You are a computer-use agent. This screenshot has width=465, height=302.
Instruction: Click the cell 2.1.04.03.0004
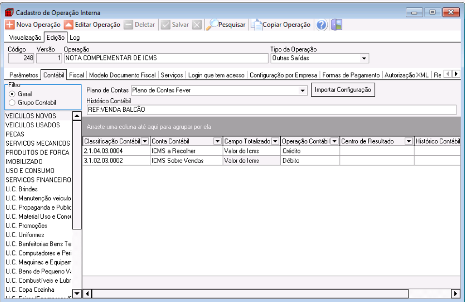coord(116,151)
